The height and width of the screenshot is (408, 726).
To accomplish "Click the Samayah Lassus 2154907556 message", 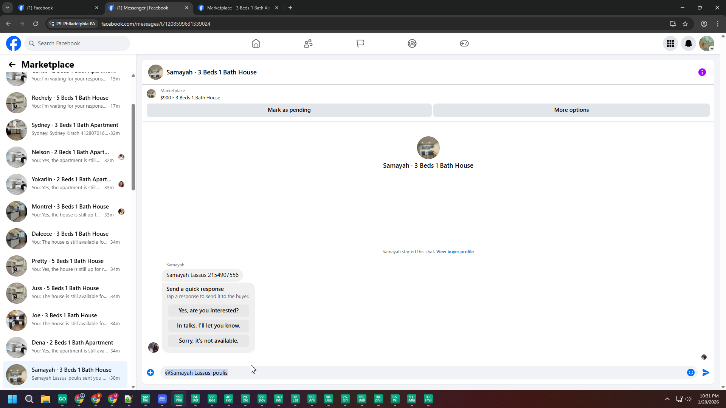I will (x=202, y=275).
